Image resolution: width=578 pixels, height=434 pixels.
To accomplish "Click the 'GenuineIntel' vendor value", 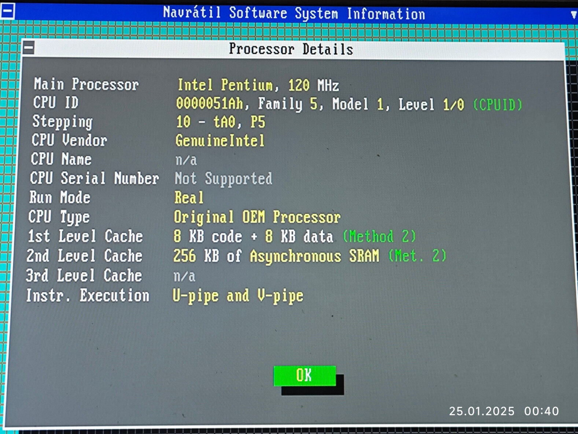I will pyautogui.click(x=220, y=141).
